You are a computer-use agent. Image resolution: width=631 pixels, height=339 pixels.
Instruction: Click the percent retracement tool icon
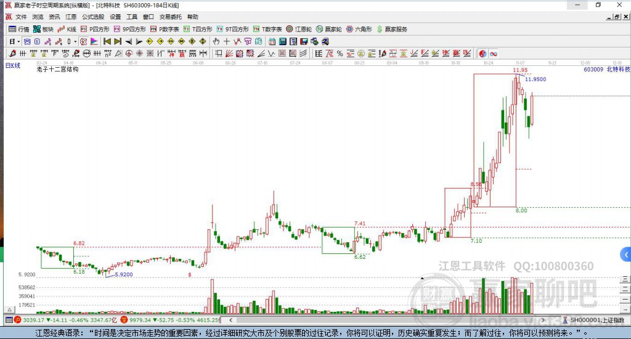pyautogui.click(x=340, y=54)
